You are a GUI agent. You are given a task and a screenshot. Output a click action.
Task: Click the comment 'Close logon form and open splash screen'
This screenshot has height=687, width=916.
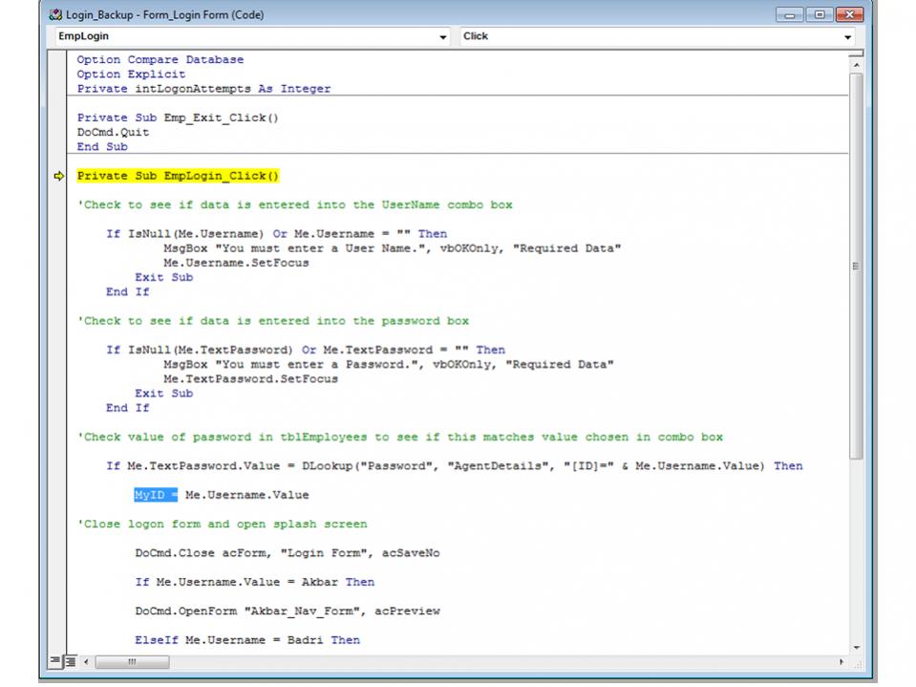tap(222, 524)
